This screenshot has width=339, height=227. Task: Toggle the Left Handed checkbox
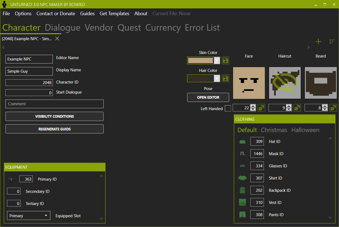pos(228,108)
